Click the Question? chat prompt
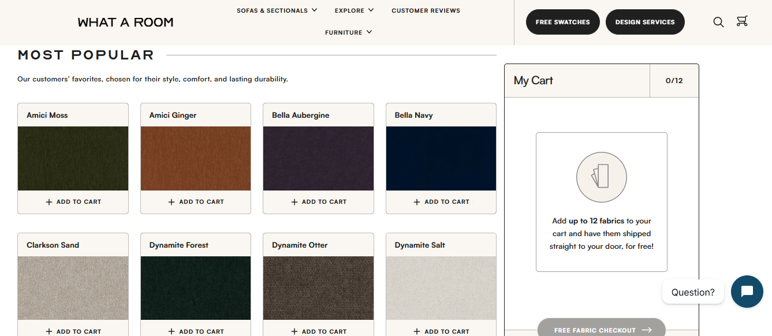The height and width of the screenshot is (336, 772). [x=693, y=292]
